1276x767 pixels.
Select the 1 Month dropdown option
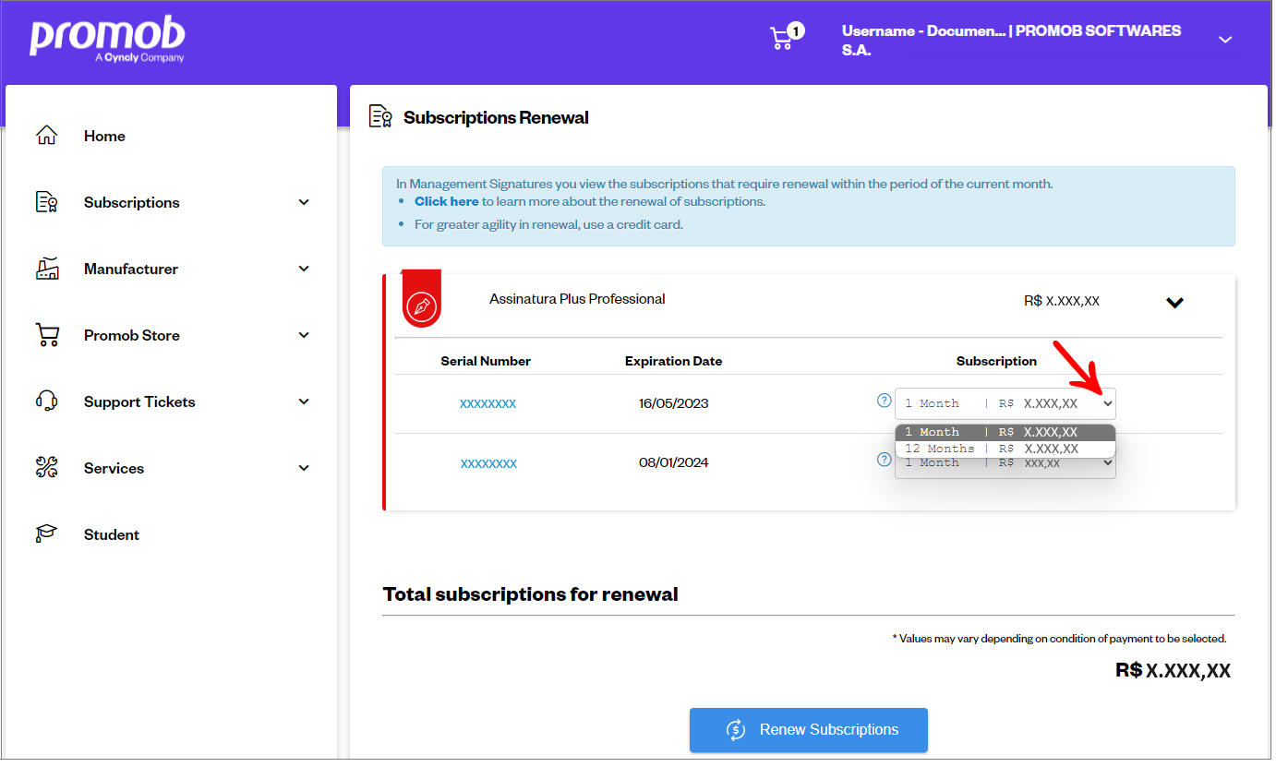[x=1005, y=432]
